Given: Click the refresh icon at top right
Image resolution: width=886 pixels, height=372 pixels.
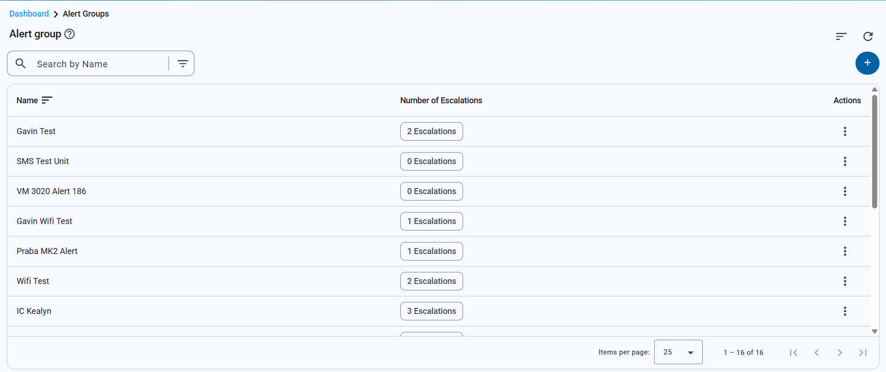Looking at the screenshot, I should point(868,36).
